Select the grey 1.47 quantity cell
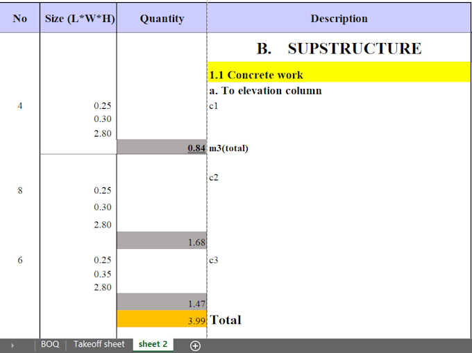This screenshot has height=353, width=472. (162, 302)
